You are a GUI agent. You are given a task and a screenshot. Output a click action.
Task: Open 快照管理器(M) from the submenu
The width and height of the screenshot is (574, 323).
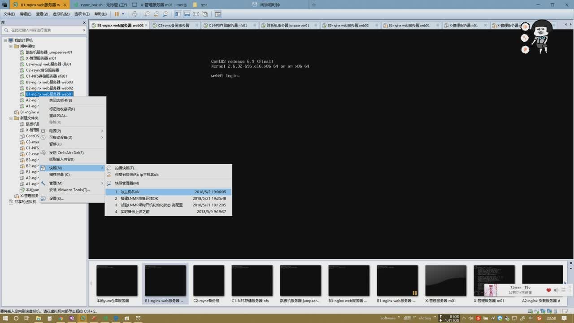(168, 183)
